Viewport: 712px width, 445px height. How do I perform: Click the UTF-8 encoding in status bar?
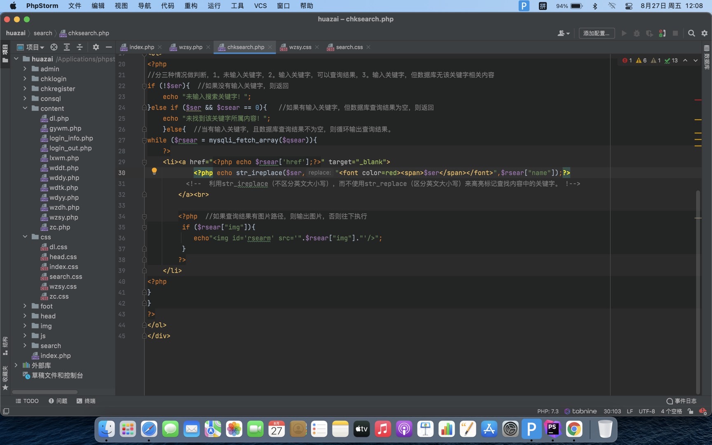pos(646,411)
